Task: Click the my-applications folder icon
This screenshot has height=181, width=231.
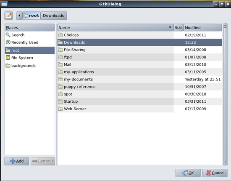Action: pyautogui.click(x=60, y=72)
